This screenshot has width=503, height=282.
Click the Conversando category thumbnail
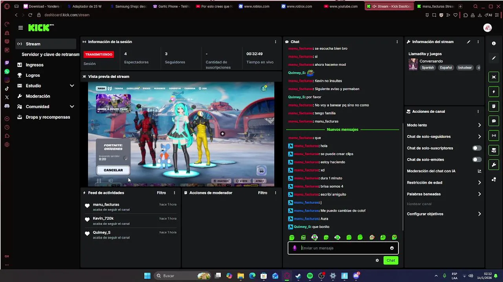(413, 64)
